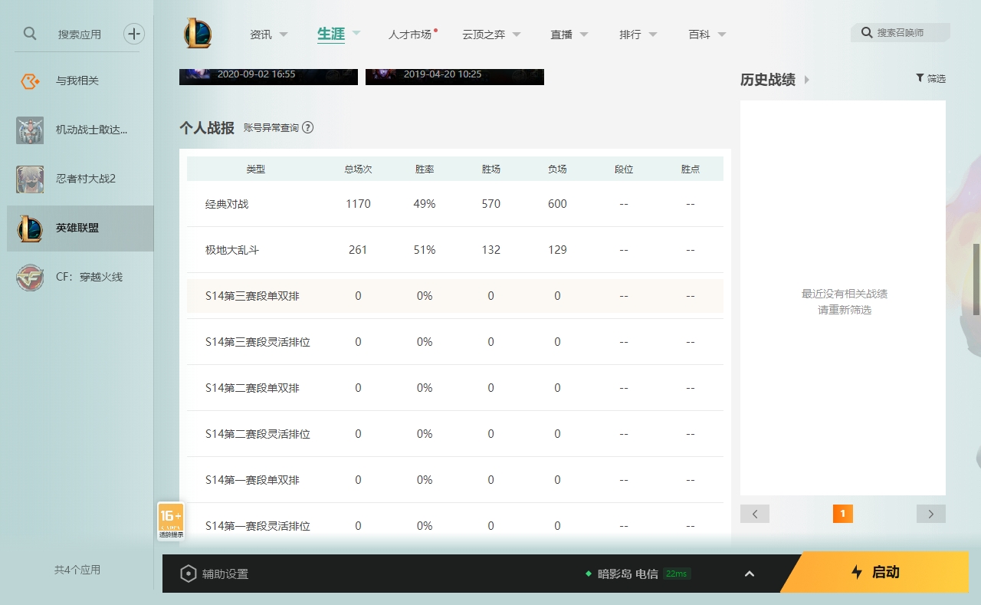
Task: Open the 排行 tab
Action: tap(630, 35)
